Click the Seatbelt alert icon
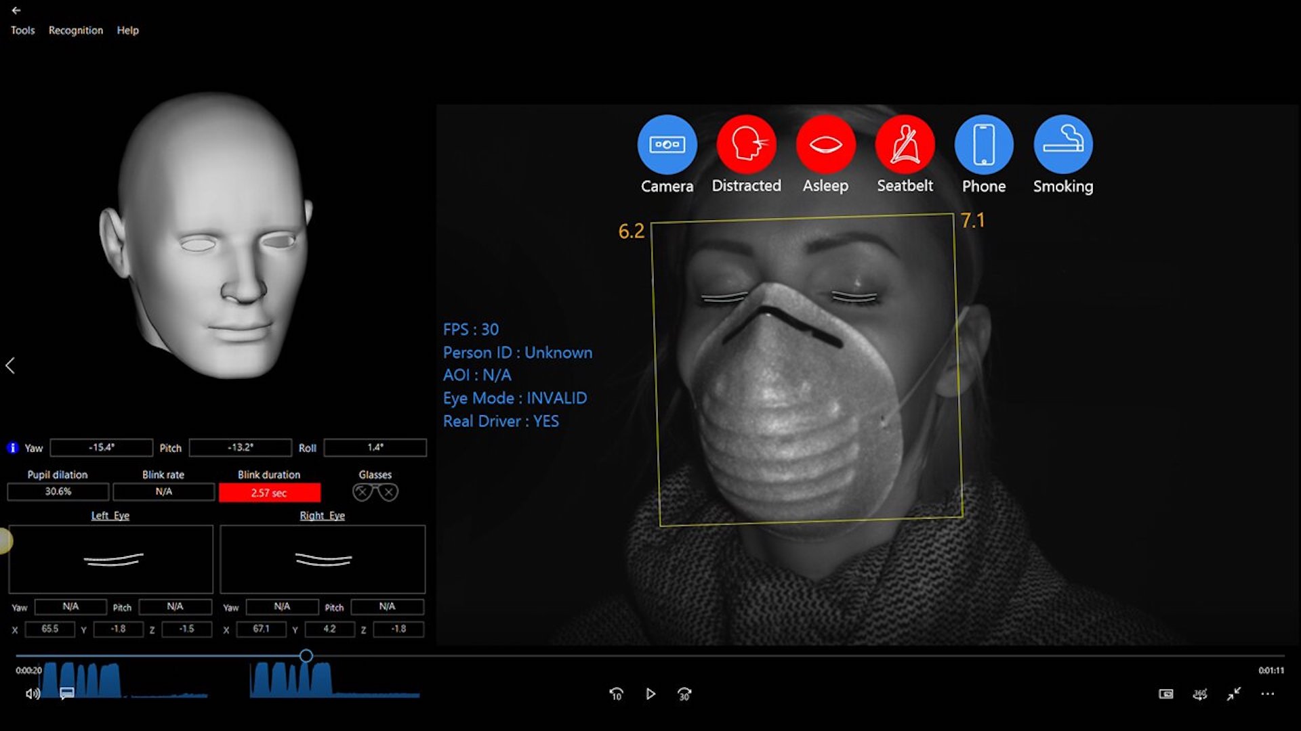Screen dimensions: 1301x731 pyautogui.click(x=905, y=144)
